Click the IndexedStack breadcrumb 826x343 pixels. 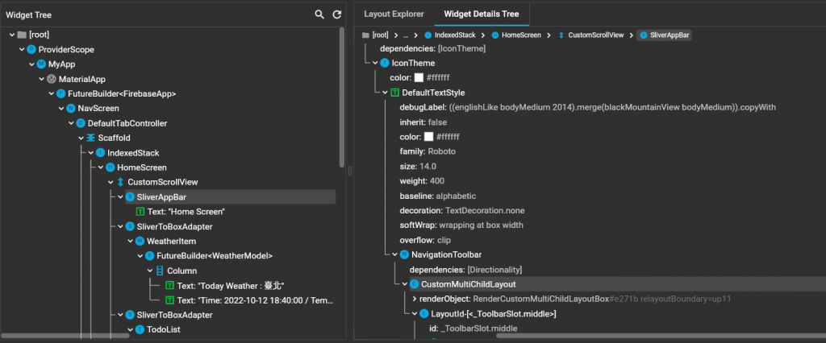[x=450, y=35]
